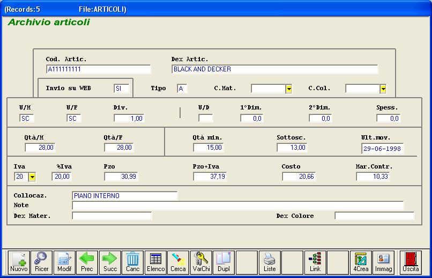
Task: Click the Qtà/F field 28,00
Action: 119,148
